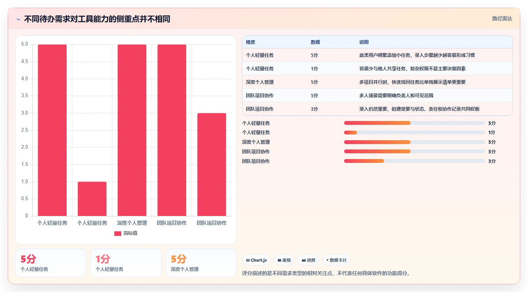Click the 个人轻量任务 progress bar showing 1分

tap(414, 133)
